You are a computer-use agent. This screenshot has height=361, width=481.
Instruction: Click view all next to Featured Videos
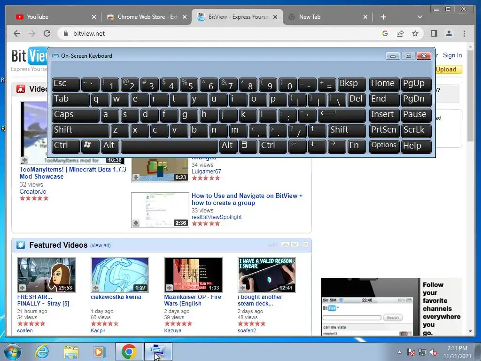101,245
